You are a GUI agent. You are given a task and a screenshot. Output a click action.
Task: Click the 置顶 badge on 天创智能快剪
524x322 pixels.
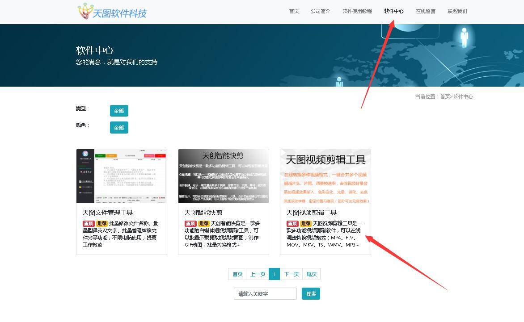tap(190, 224)
